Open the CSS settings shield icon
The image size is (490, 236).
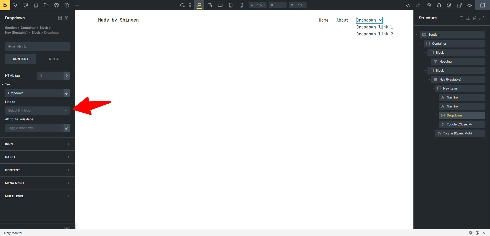[26, 5]
